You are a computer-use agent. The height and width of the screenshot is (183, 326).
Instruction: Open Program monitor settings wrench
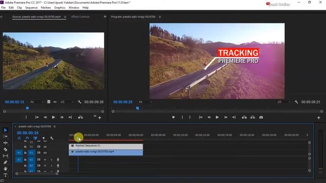pos(296,102)
